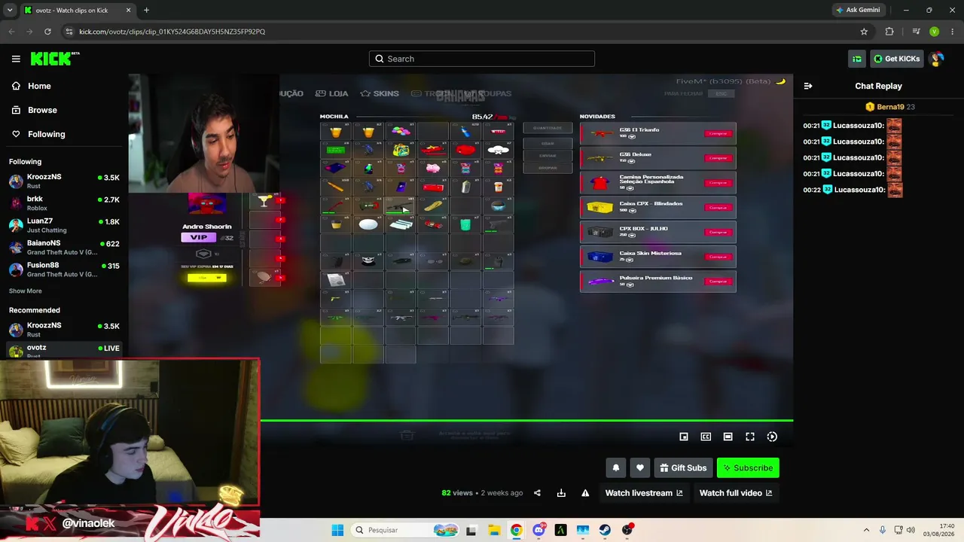The height and width of the screenshot is (542, 964).
Task: Click the Windows taskbar search box
Action: pos(404,530)
